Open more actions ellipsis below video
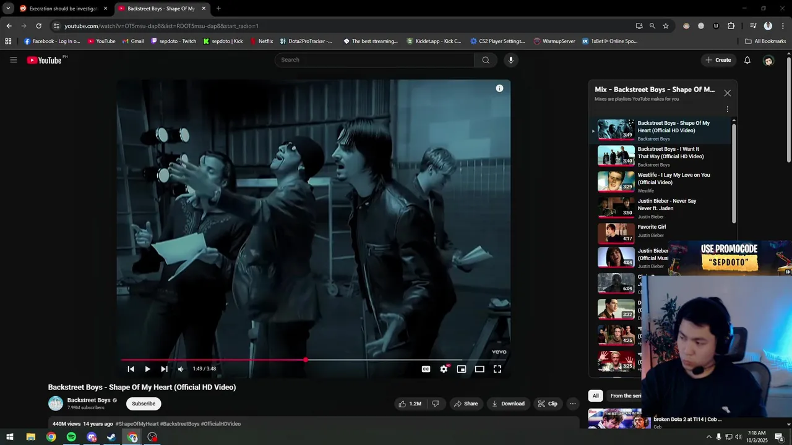 pyautogui.click(x=573, y=404)
